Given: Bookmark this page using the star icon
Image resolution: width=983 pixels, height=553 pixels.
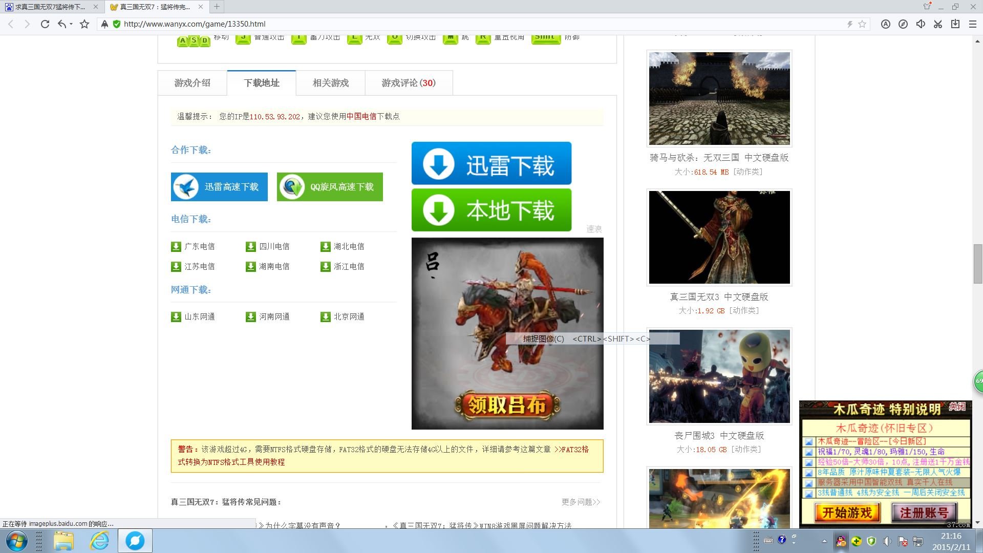Looking at the screenshot, I should pyautogui.click(x=83, y=24).
